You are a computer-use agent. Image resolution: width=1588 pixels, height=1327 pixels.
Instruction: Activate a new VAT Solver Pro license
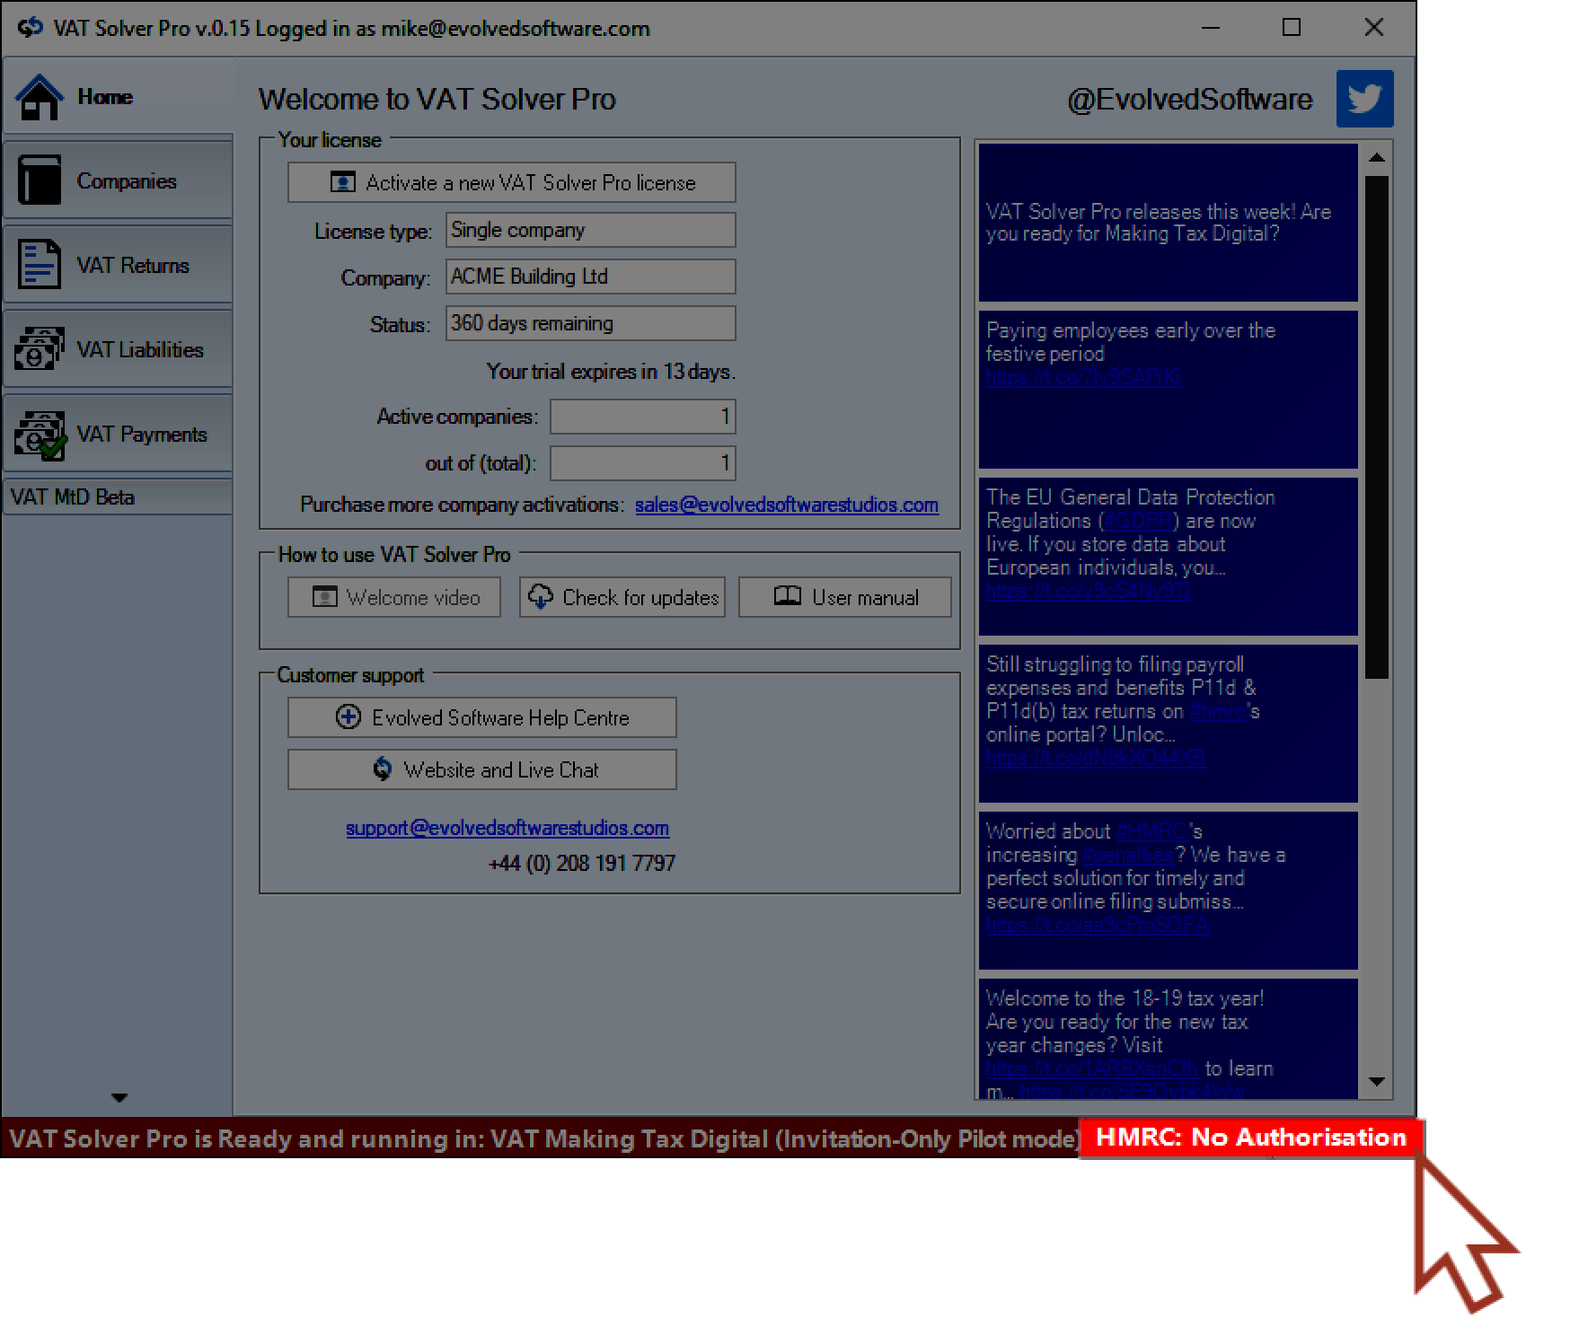(x=512, y=182)
